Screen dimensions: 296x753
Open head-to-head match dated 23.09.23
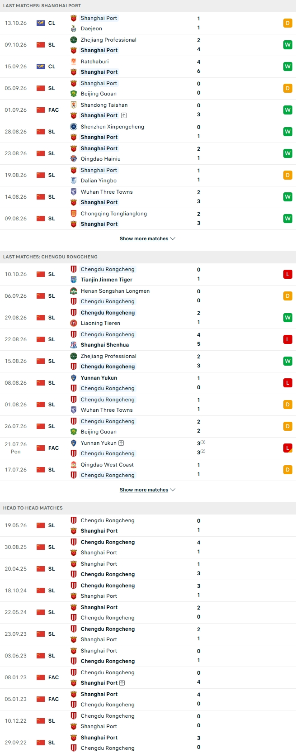148,634
